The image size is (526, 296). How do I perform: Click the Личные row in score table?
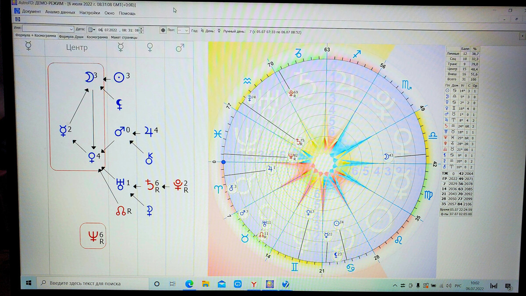463,53
